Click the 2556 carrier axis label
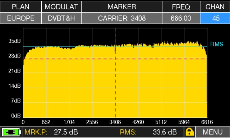The image size is (230, 138). pyautogui.click(x=92, y=122)
